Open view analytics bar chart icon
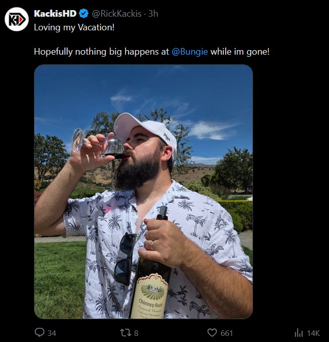The width and height of the screenshot is (329, 342). tap(299, 332)
